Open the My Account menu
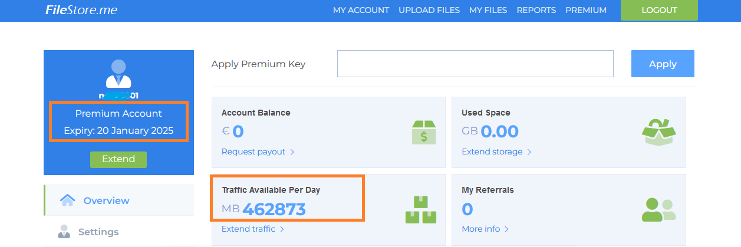The width and height of the screenshot is (741, 247). pyautogui.click(x=361, y=10)
